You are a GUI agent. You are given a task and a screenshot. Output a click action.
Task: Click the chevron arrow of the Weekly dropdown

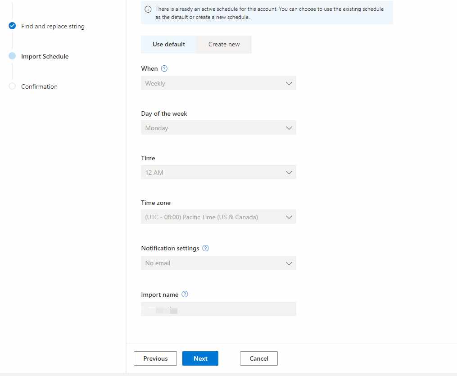(x=289, y=83)
